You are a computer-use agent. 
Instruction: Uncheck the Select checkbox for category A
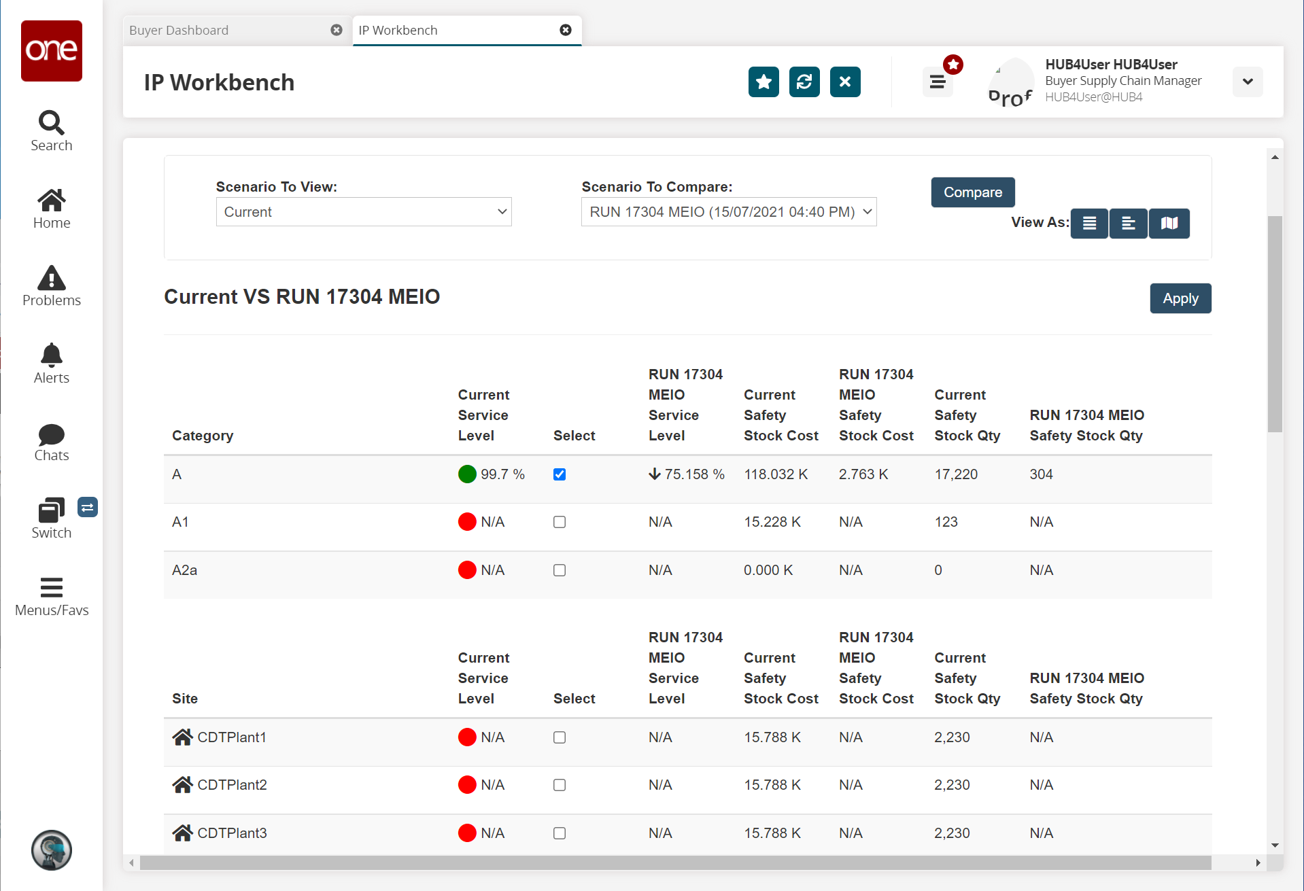point(560,474)
